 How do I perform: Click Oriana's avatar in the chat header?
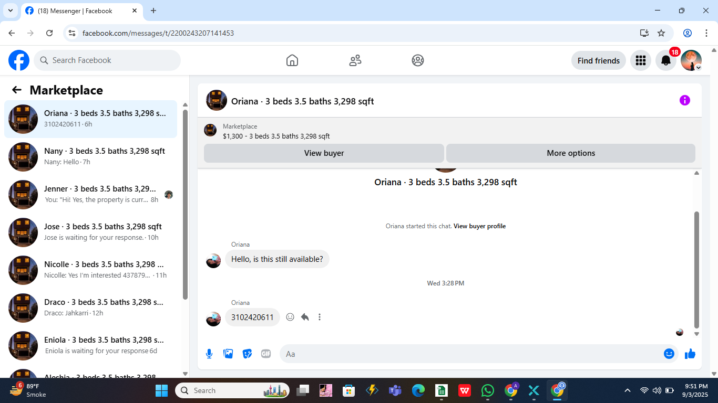pos(217,100)
